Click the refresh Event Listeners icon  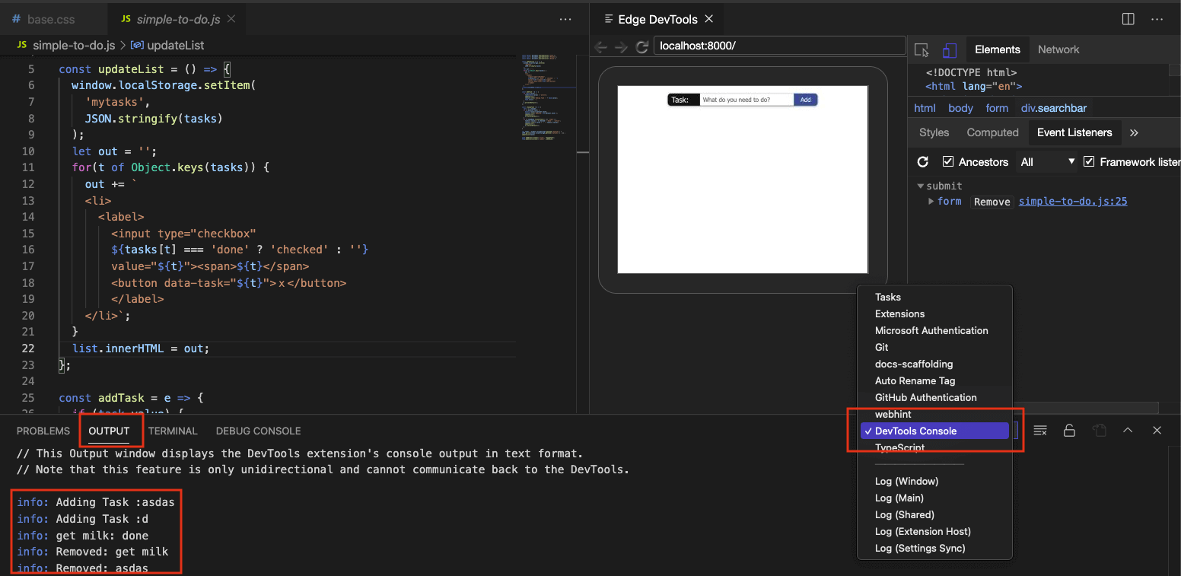click(923, 161)
